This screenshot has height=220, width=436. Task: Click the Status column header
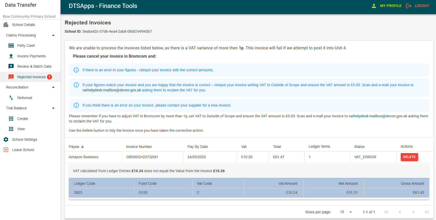click(359, 147)
